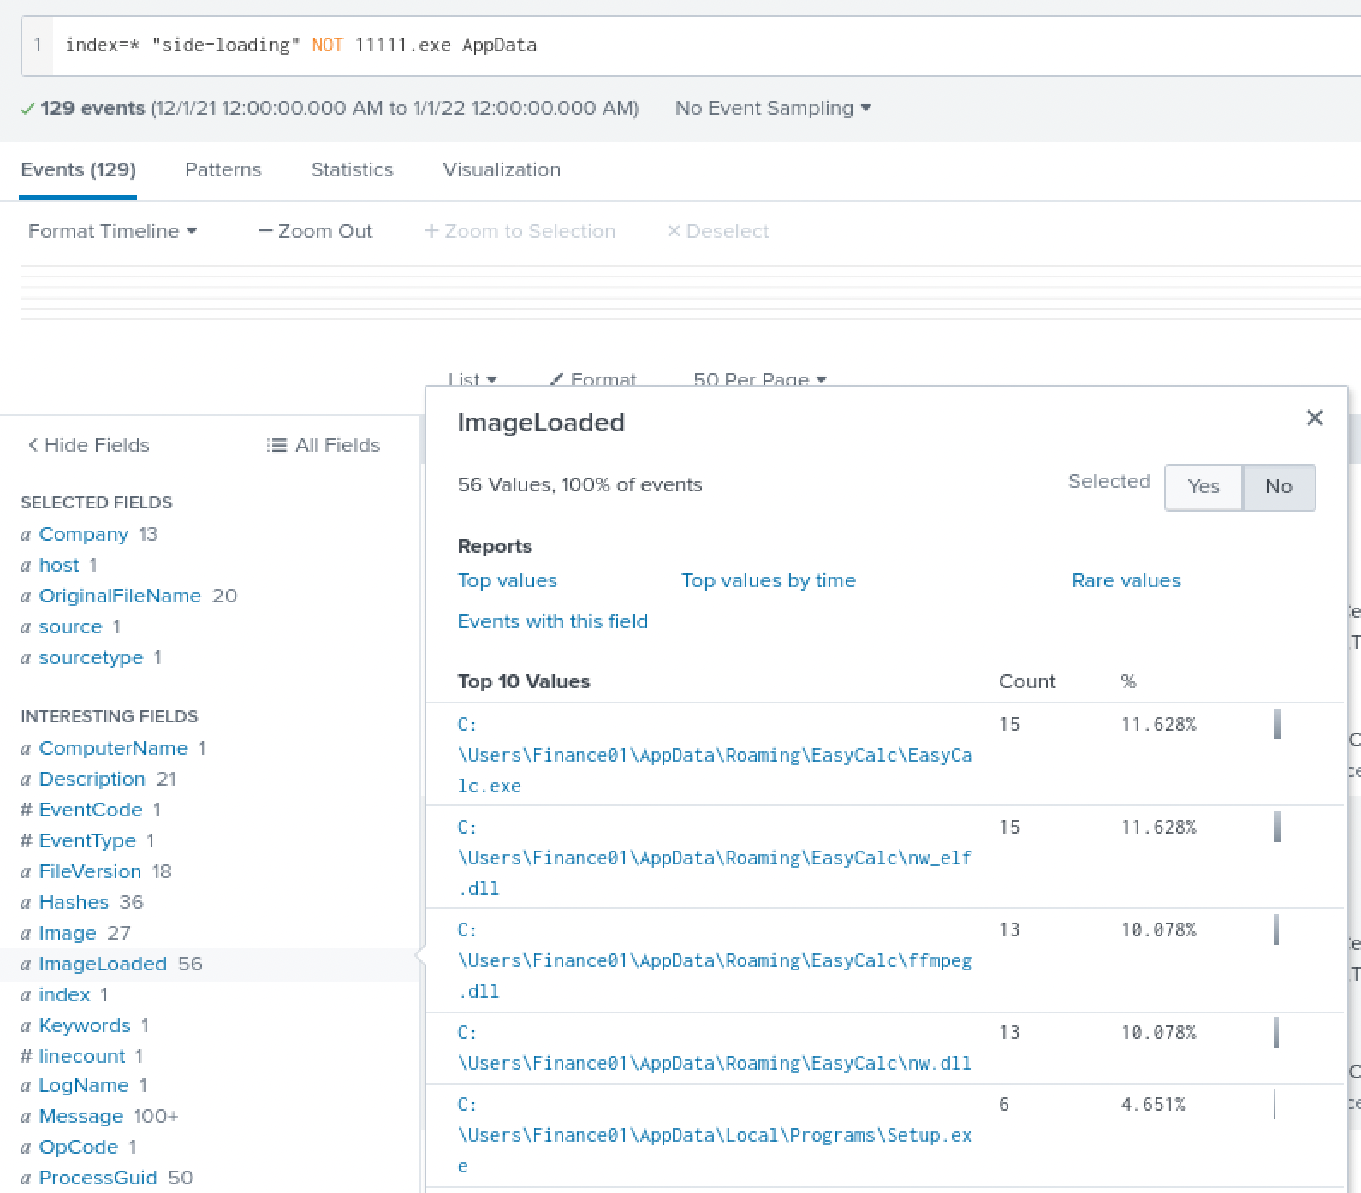Switch to the Statistics tab
Viewport: 1361px width, 1193px height.
(x=352, y=169)
